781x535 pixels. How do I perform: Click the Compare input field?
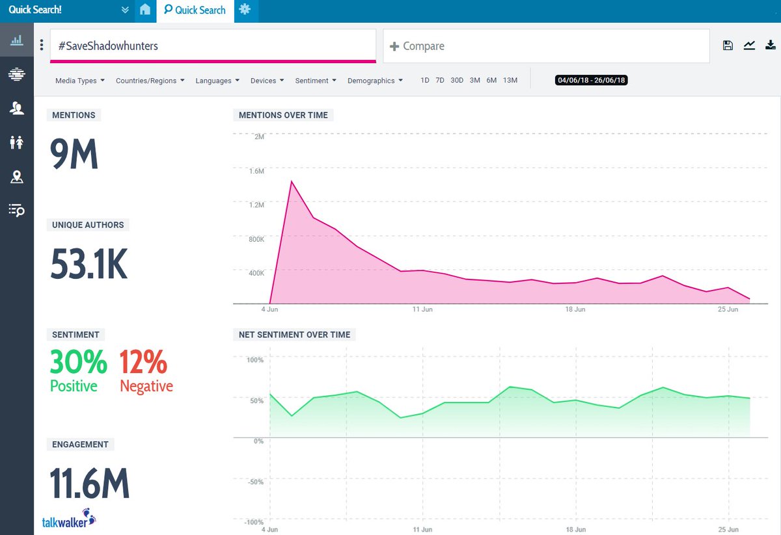coord(546,46)
